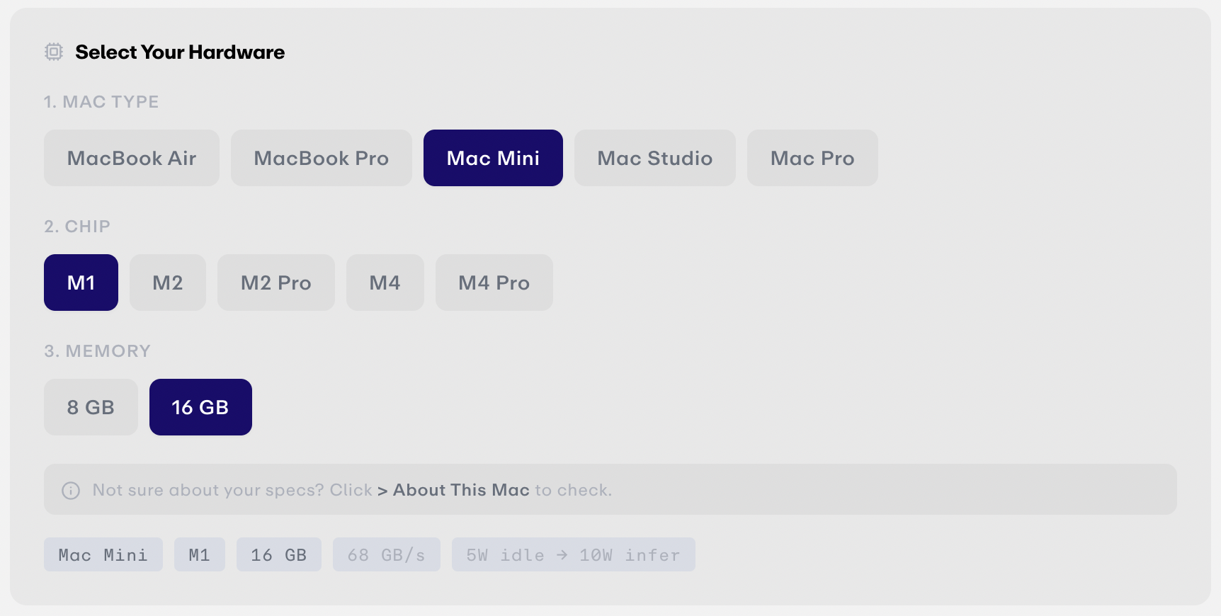Screen dimensions: 1221x616
Task: Select the M1 chip
Action: (81, 283)
